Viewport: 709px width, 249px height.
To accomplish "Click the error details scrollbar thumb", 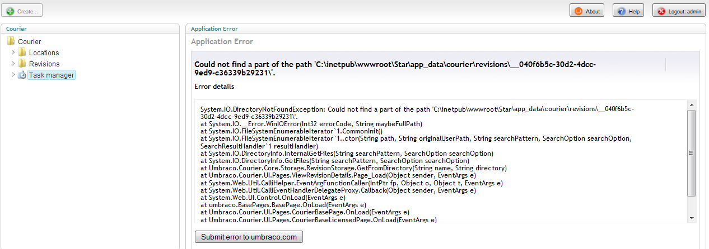I will tap(691, 152).
